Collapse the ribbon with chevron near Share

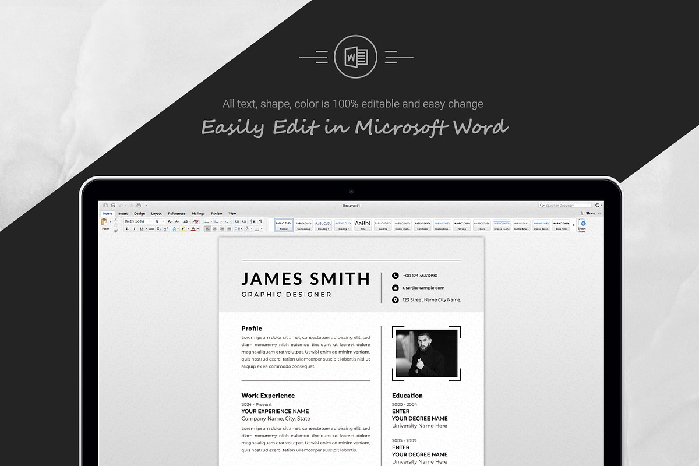pyautogui.click(x=599, y=213)
